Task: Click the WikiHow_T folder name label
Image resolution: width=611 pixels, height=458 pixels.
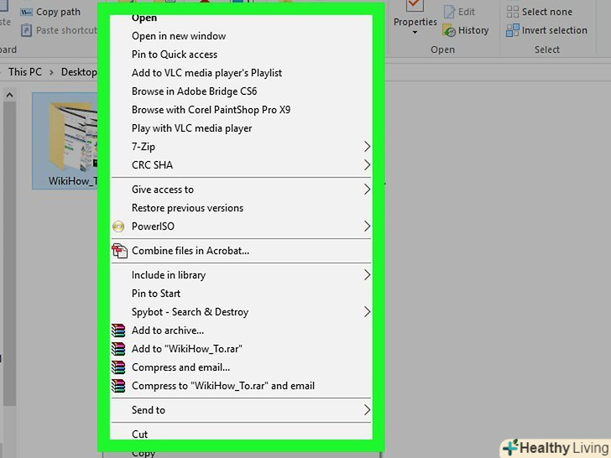Action: (x=73, y=181)
